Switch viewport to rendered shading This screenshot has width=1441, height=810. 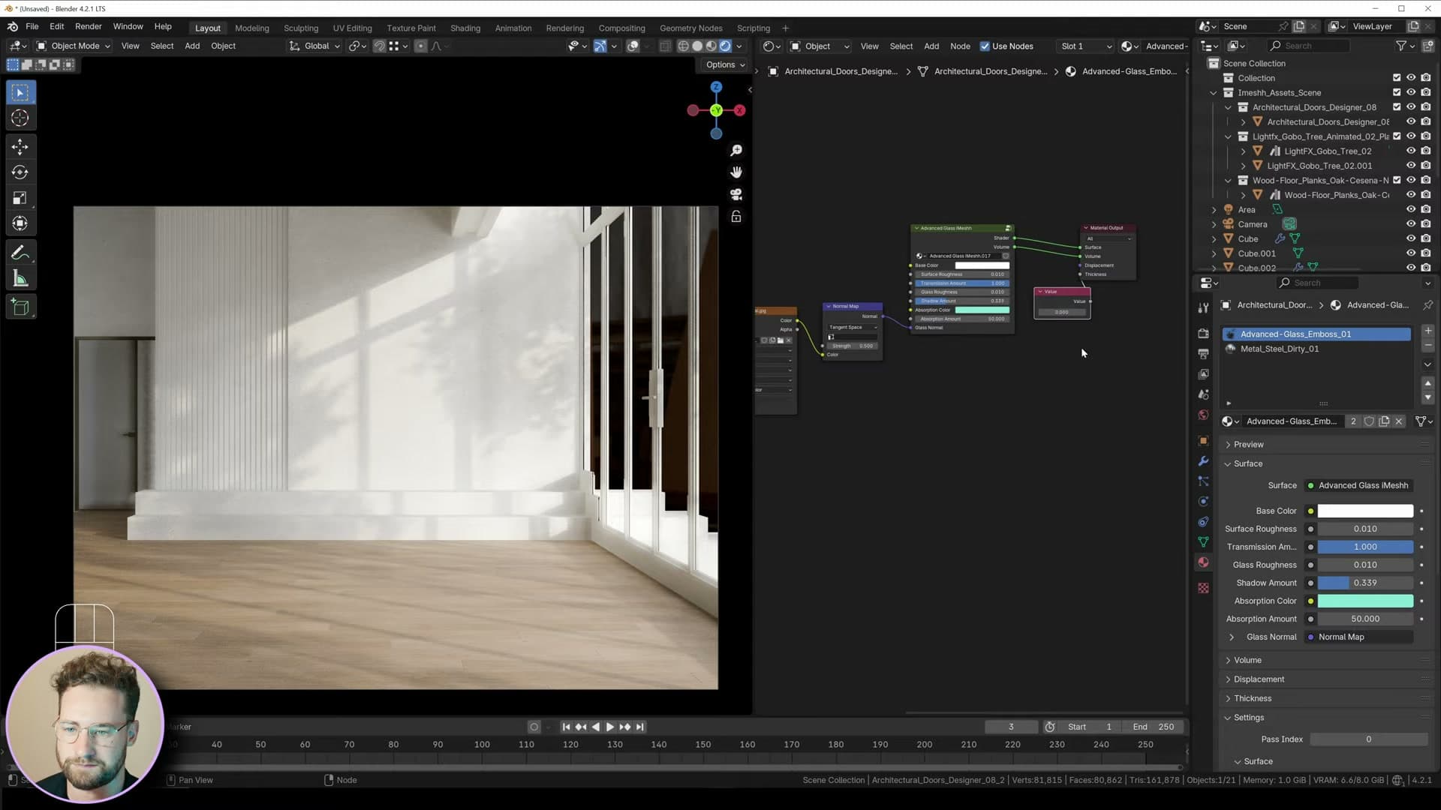coord(725,46)
